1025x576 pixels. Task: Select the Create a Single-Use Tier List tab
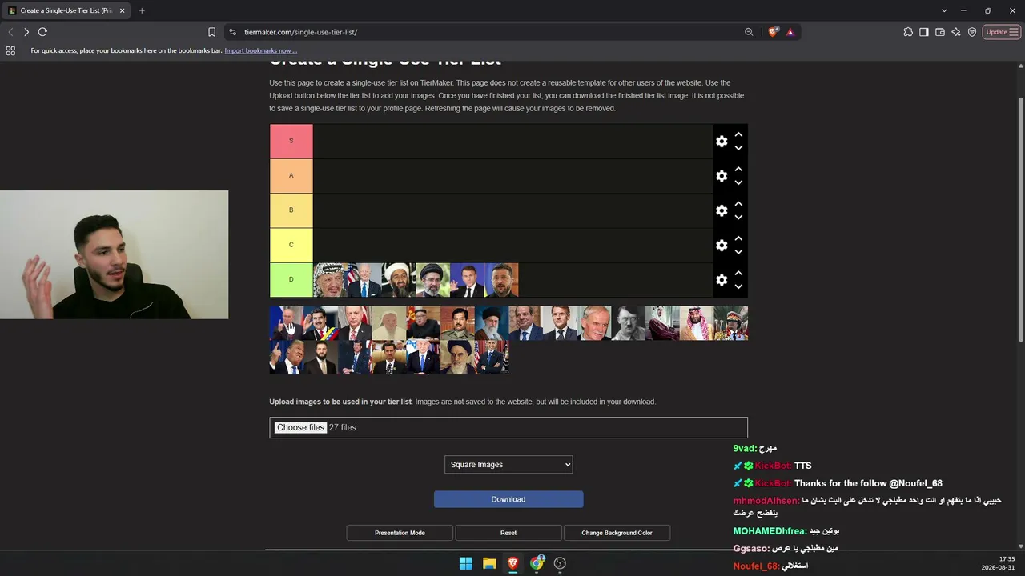tap(66, 10)
